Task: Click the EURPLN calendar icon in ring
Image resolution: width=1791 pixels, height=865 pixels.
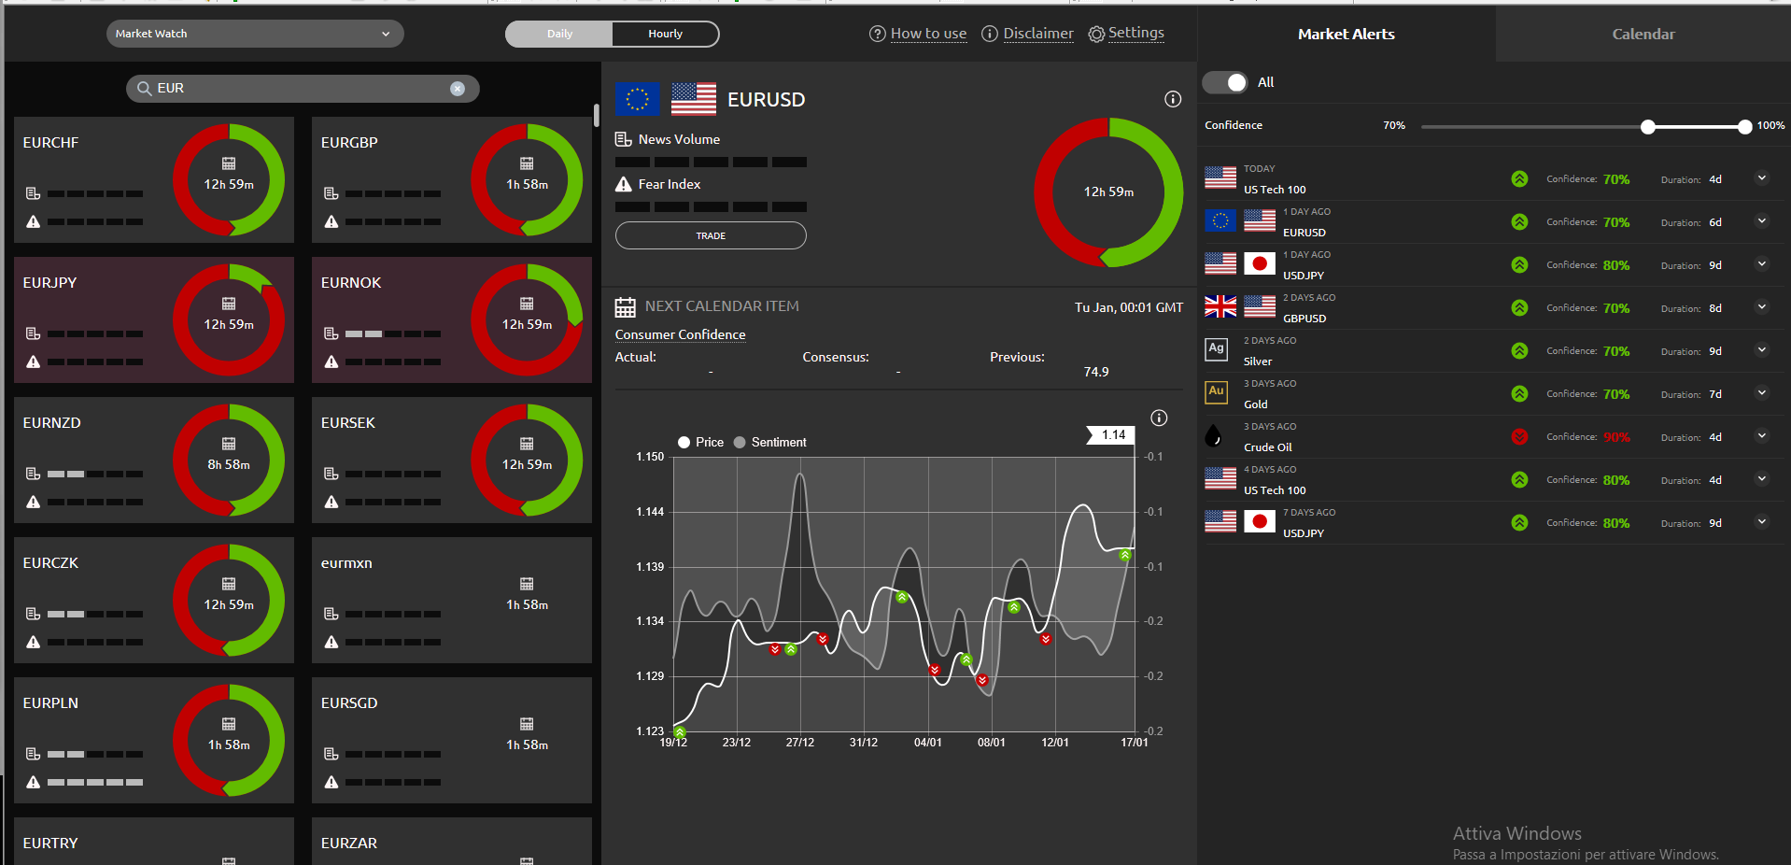Action: click(229, 724)
